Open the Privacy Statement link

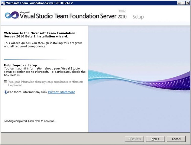62,92
